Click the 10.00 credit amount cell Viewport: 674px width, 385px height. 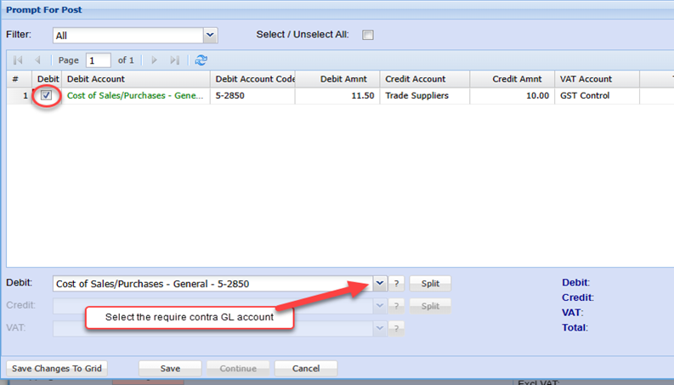[x=513, y=95]
